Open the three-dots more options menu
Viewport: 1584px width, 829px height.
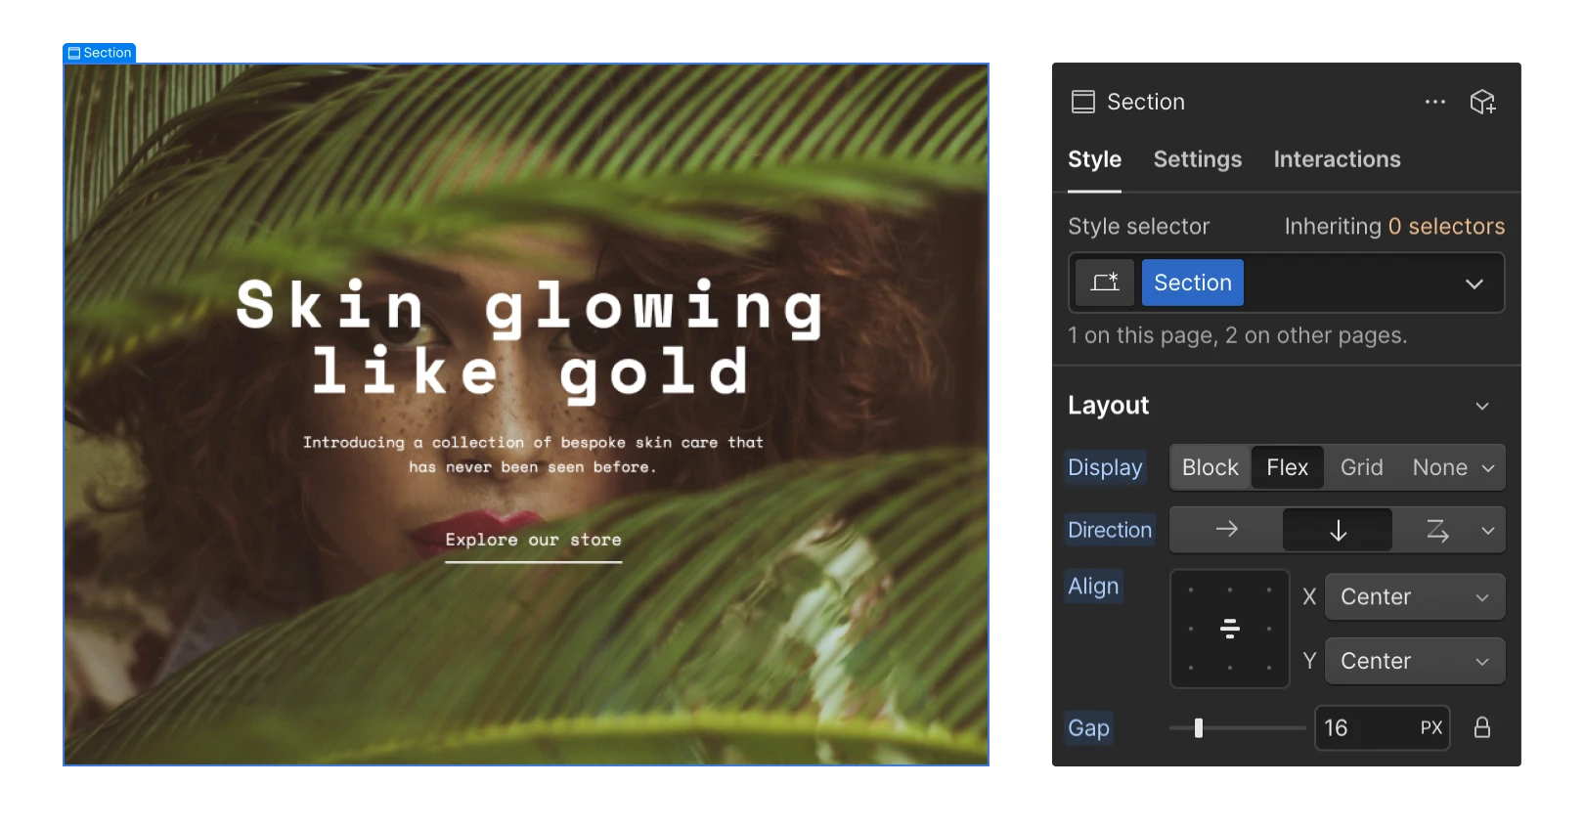click(x=1434, y=102)
